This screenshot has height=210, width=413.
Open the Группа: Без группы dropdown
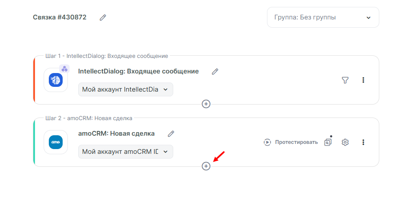pyautogui.click(x=323, y=17)
